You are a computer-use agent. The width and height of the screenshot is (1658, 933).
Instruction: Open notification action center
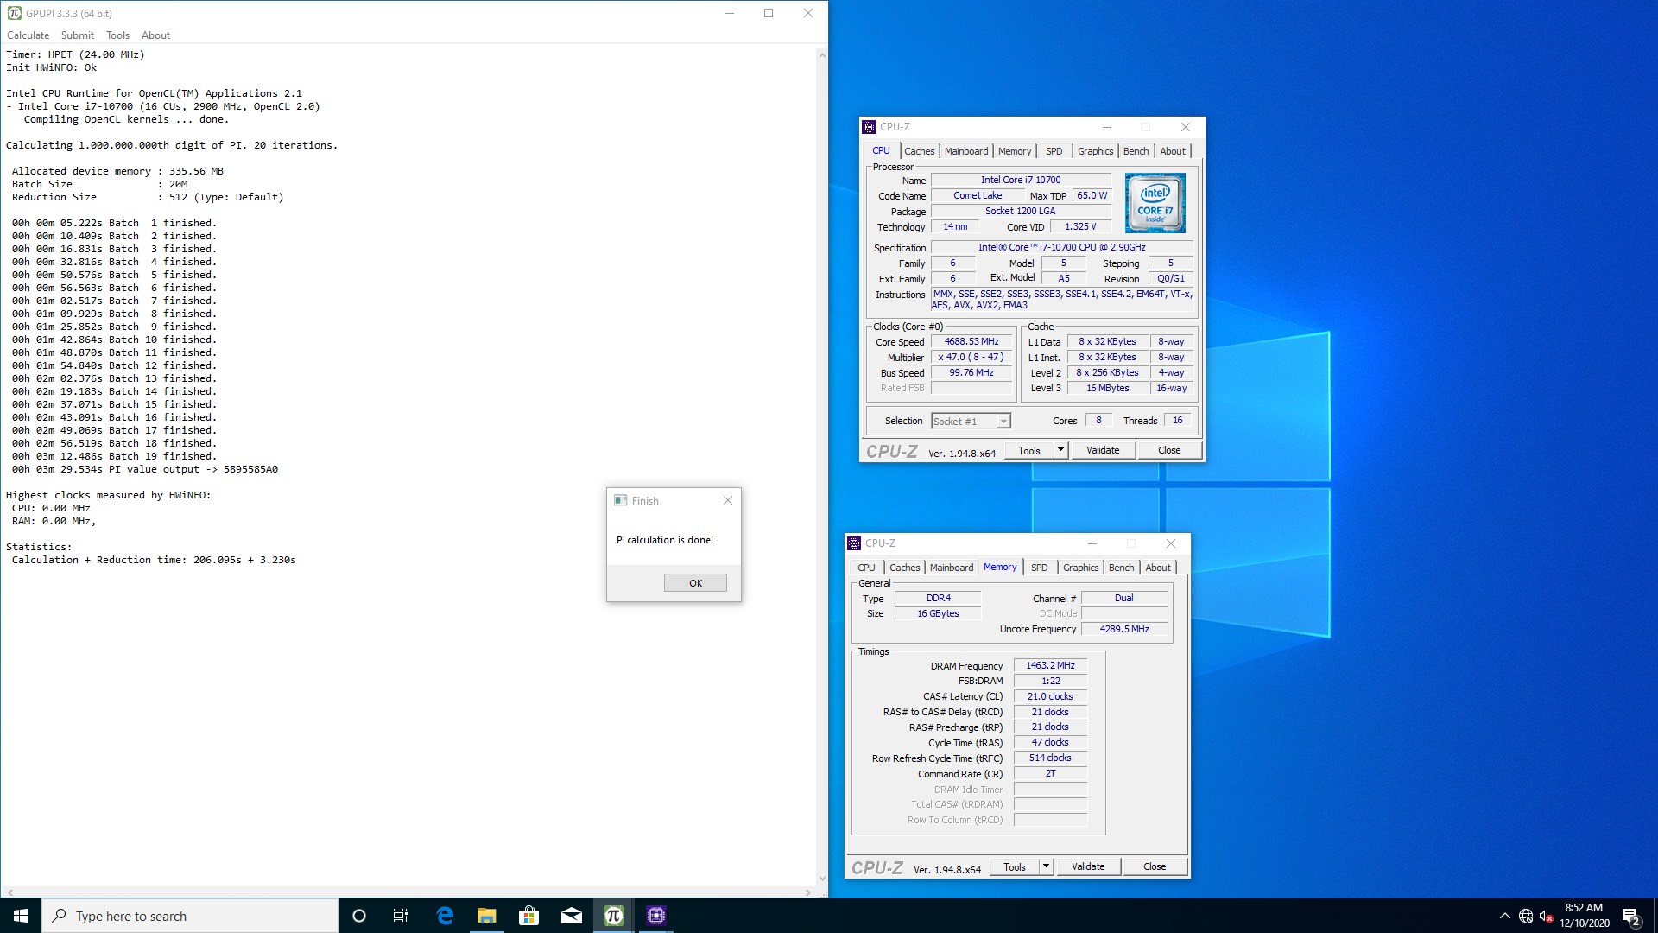[1631, 916]
